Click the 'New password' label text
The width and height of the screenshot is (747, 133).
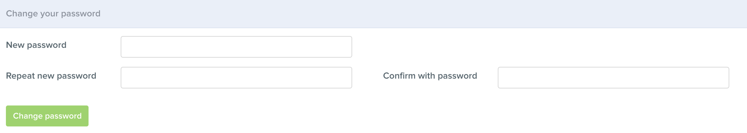coord(36,45)
